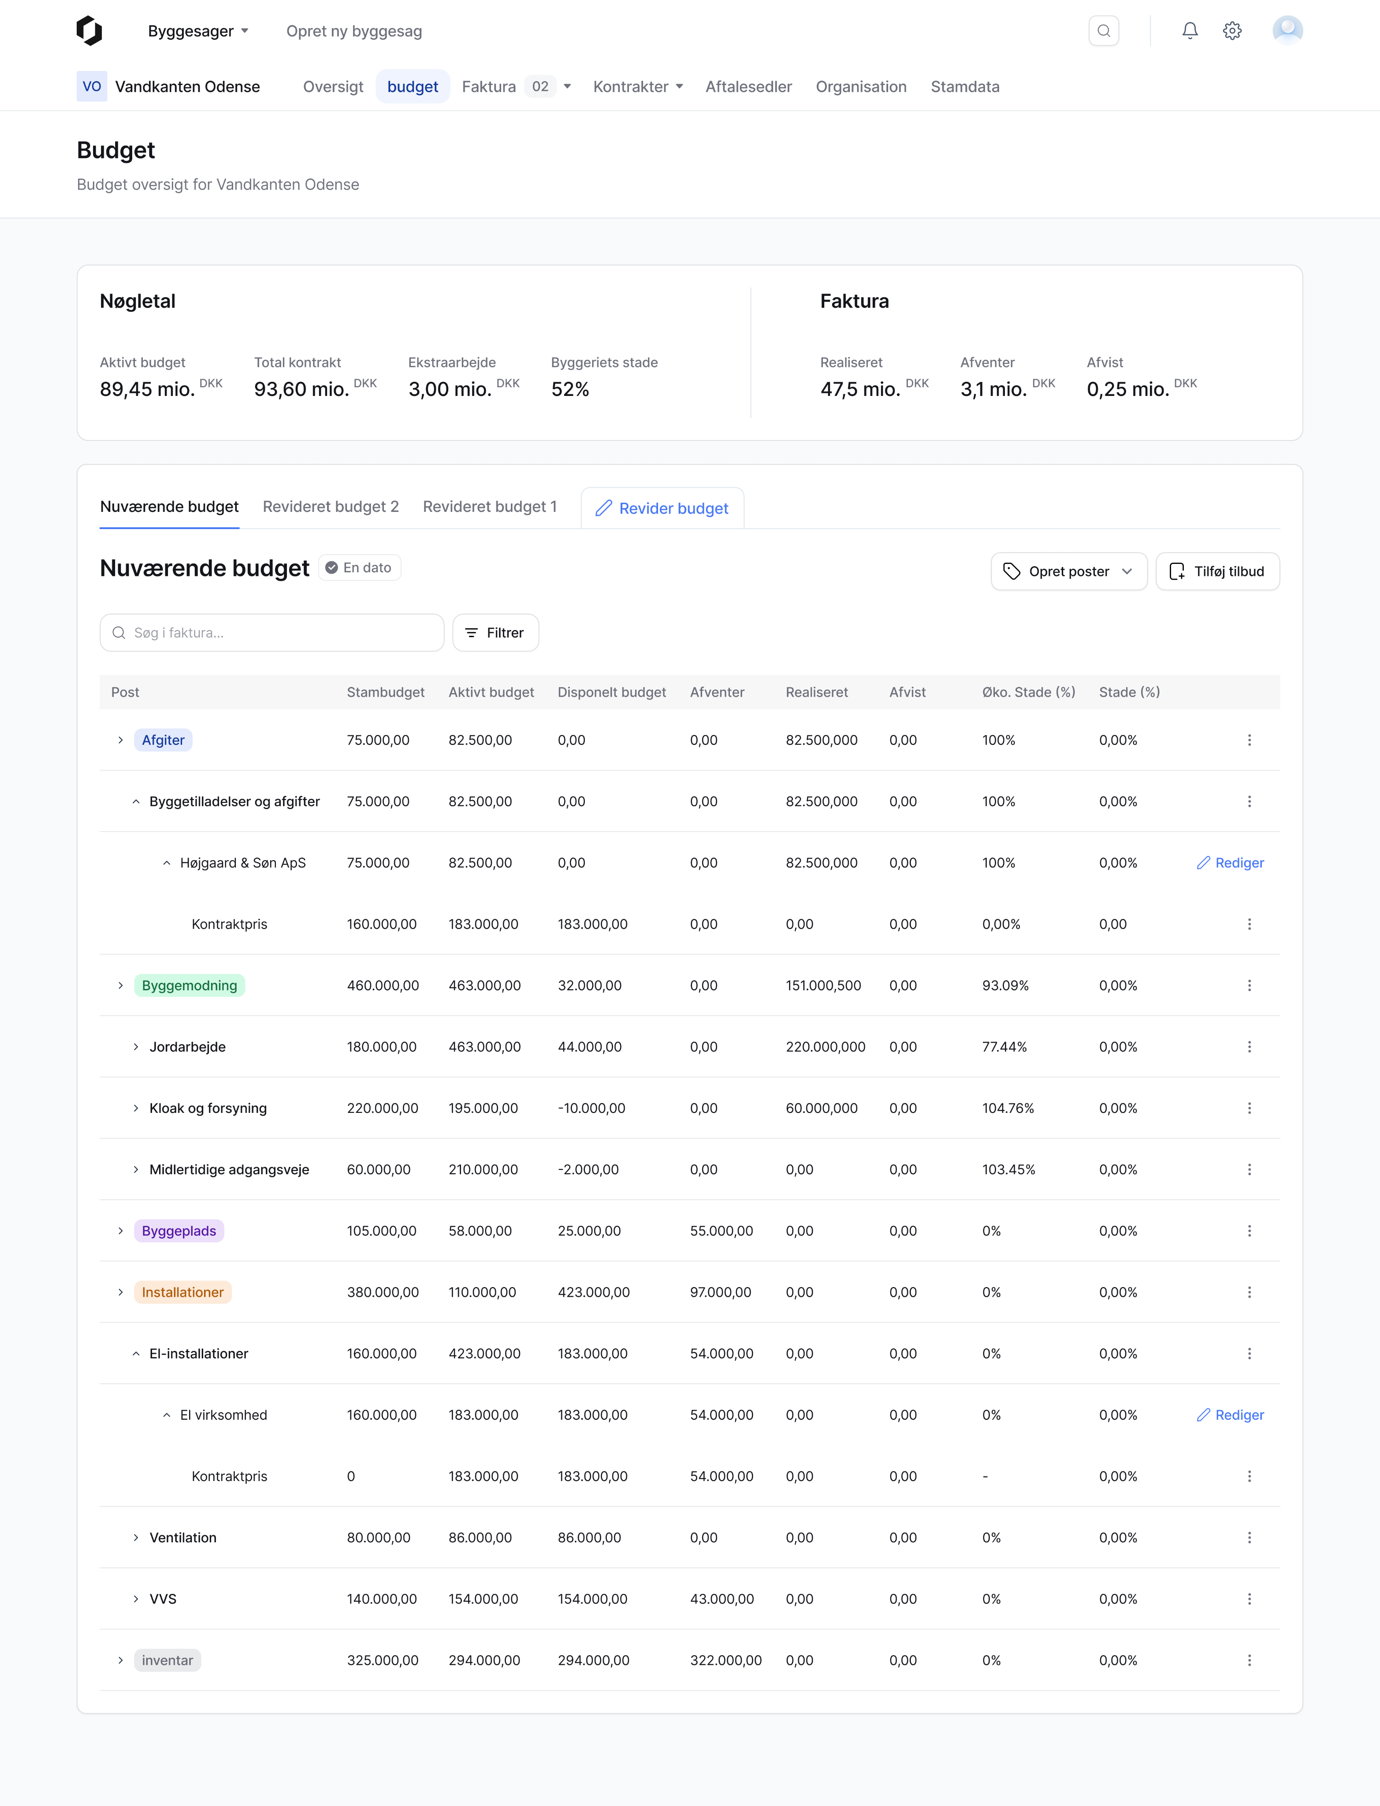Open kebab menu for Byggeplads row
1380x1806 pixels.
1249,1231
